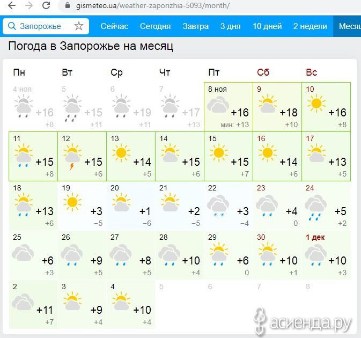Click the address bar URL gismeteo.ua

pyautogui.click(x=153, y=5)
